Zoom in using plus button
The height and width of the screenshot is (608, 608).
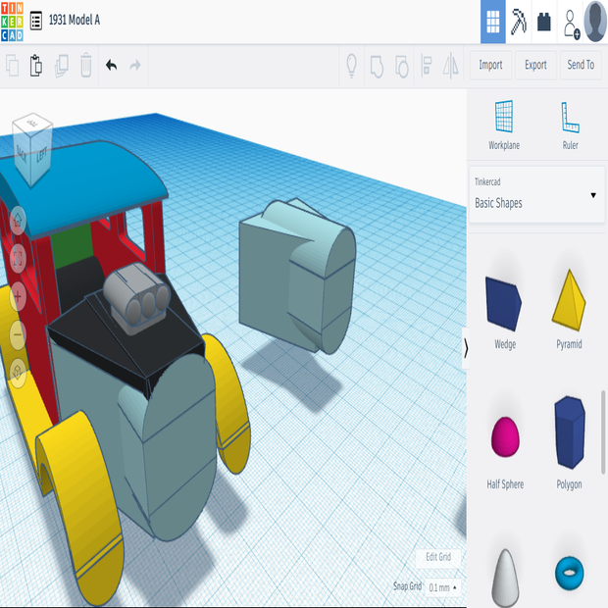click(x=18, y=296)
